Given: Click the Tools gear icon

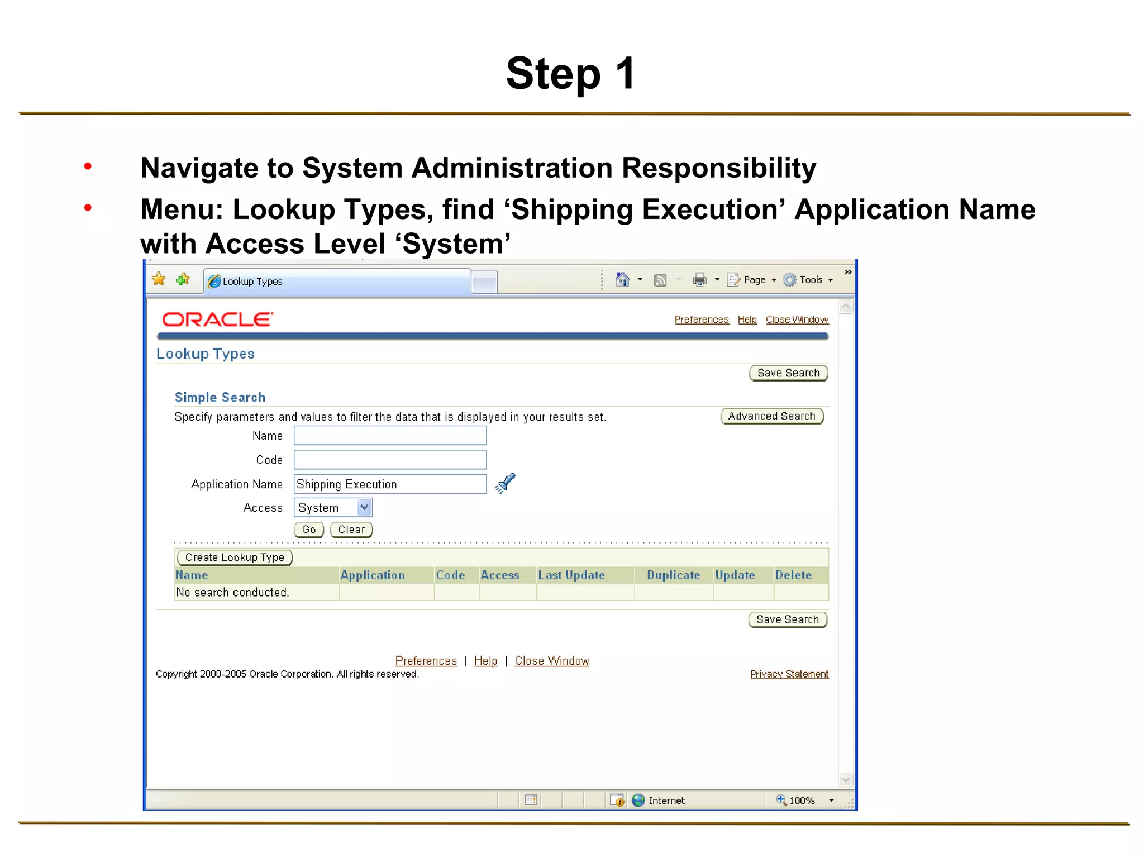Looking at the screenshot, I should coord(789,280).
